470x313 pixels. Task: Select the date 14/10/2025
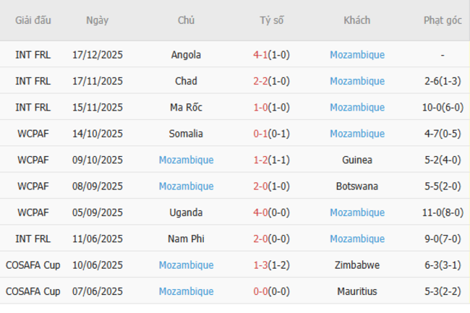pyautogui.click(x=98, y=134)
